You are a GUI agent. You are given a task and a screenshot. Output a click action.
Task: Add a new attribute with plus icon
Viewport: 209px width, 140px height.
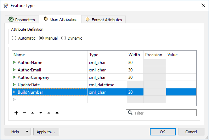coord(16,113)
